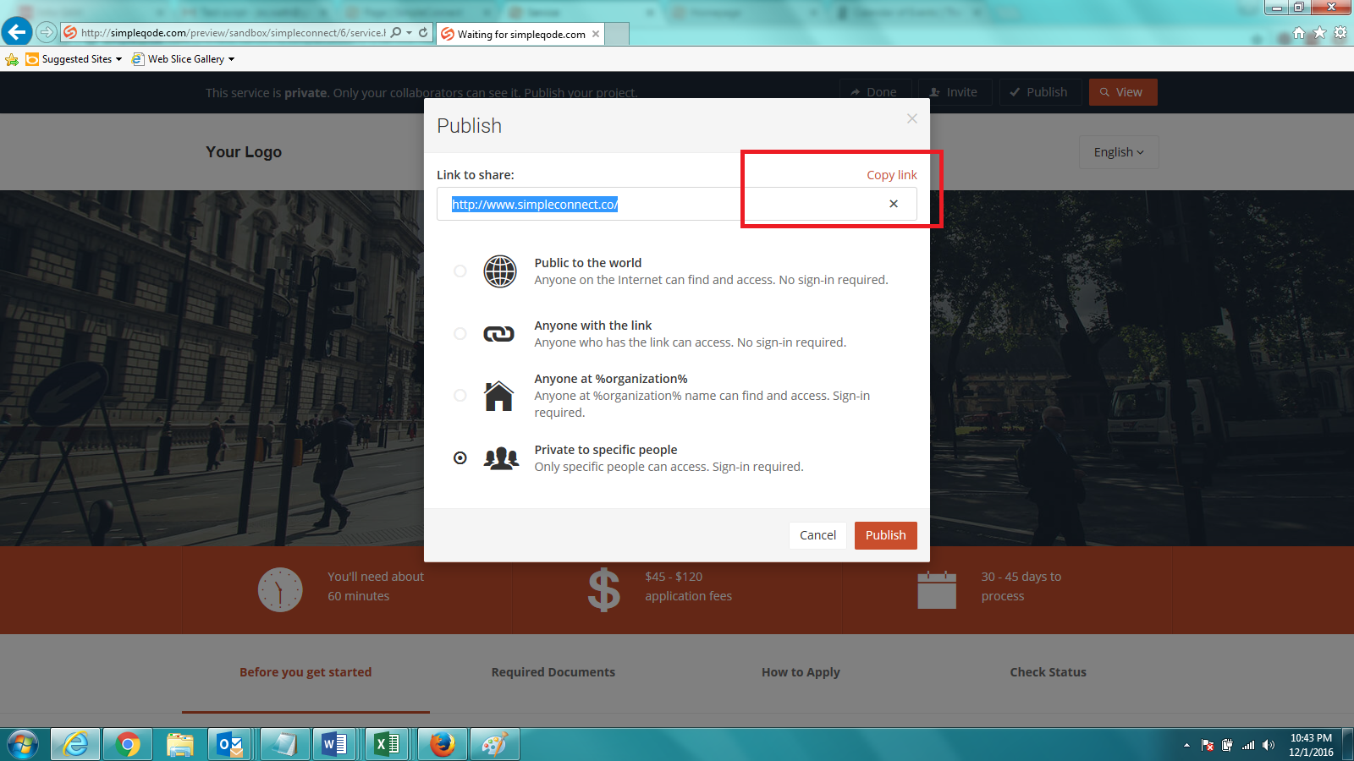Select the Private to specific people radio button

tap(460, 458)
